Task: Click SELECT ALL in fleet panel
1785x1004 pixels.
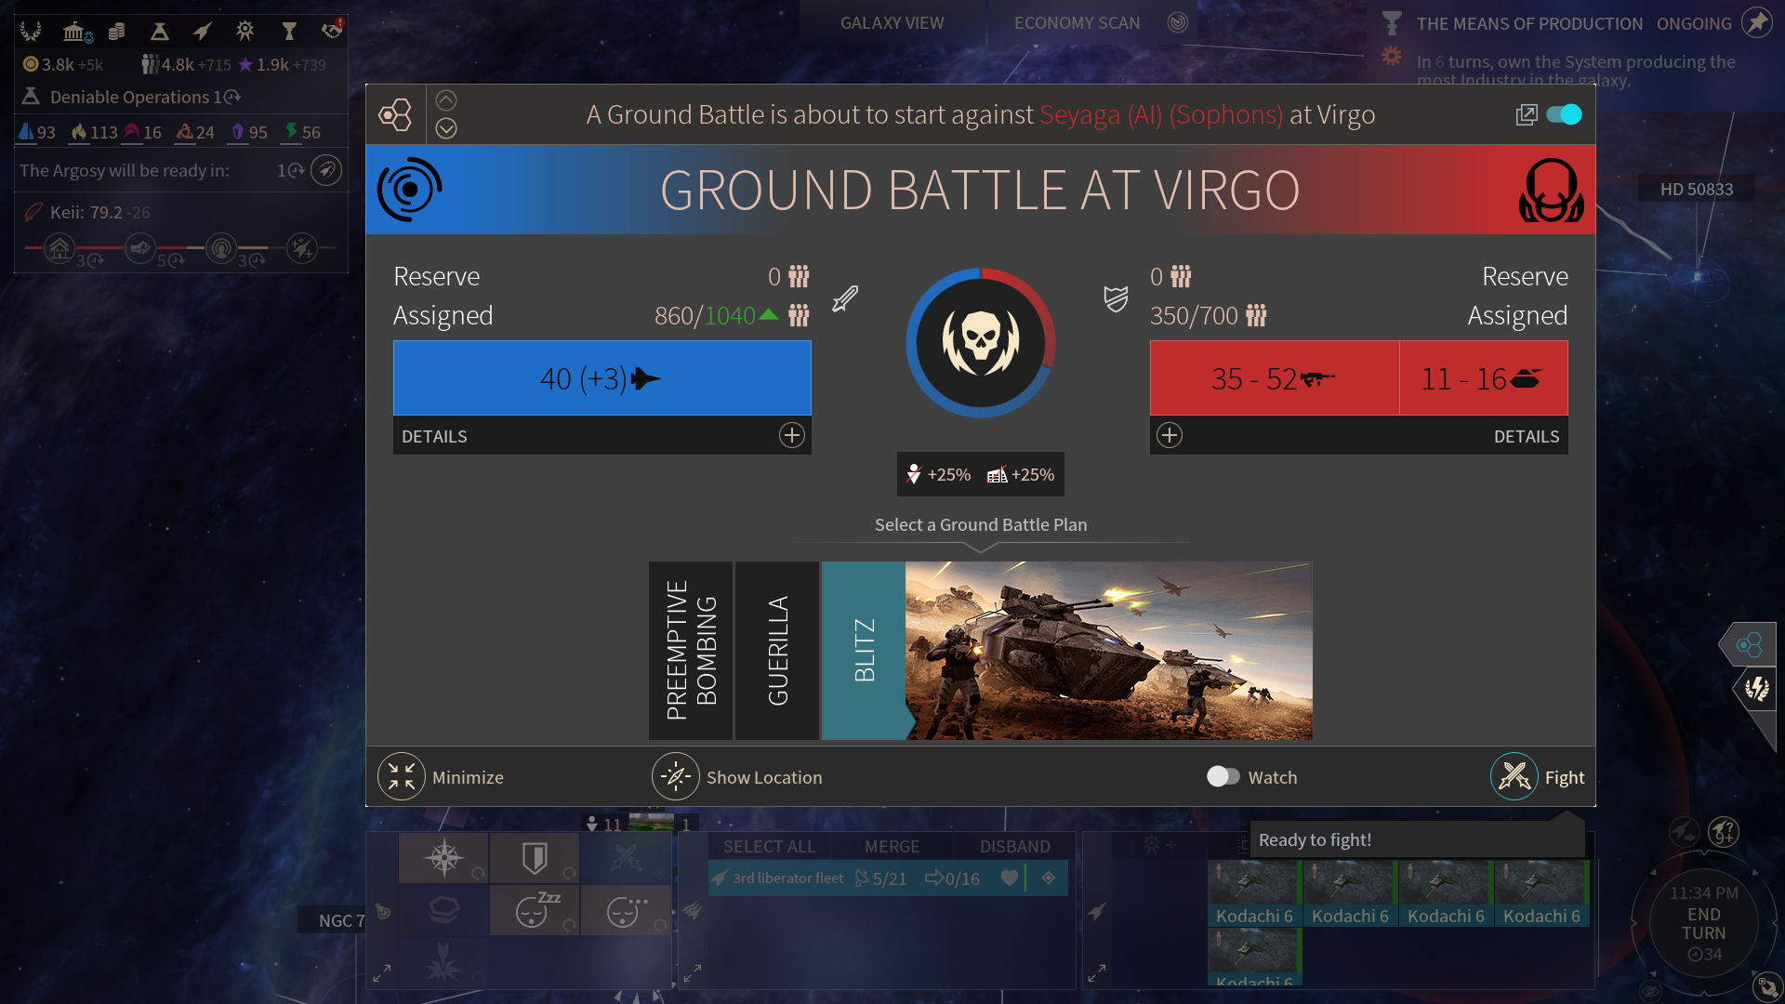Action: (769, 846)
